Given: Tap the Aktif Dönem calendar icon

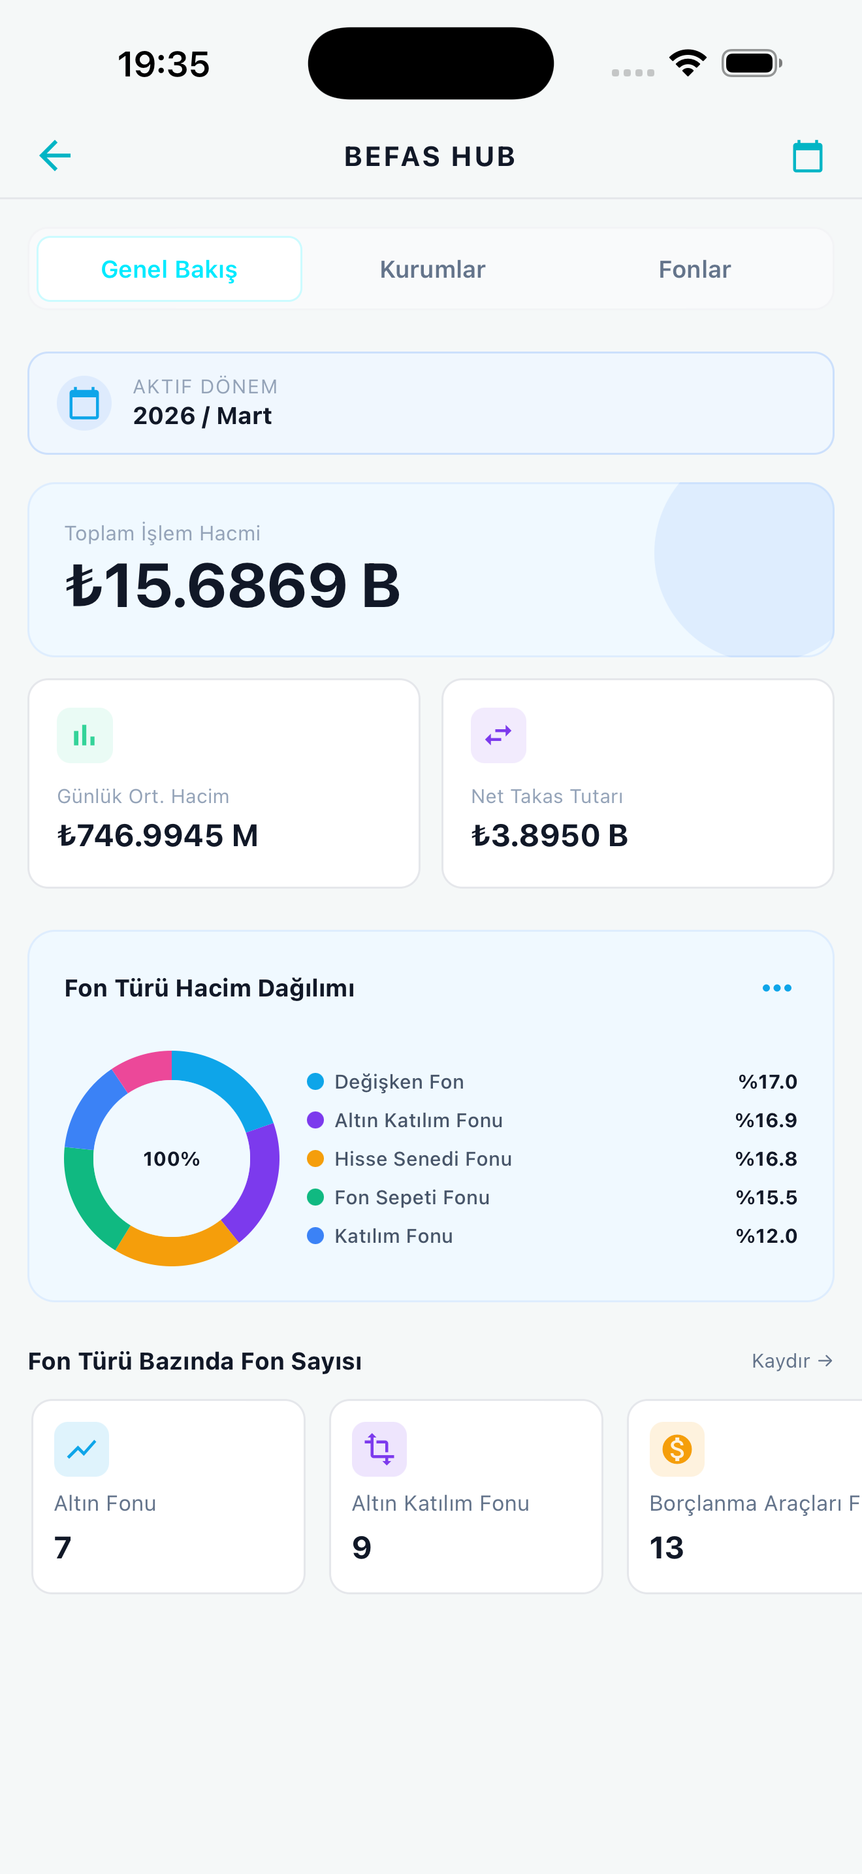Looking at the screenshot, I should [x=84, y=403].
